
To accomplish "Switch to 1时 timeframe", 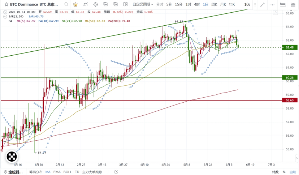I will coord(188,4).
